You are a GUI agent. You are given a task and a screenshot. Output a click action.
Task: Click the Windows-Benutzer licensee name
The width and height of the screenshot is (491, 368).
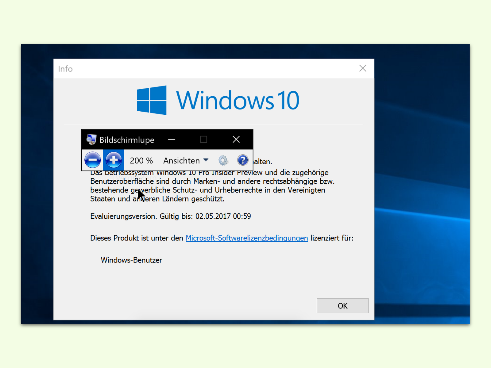(131, 260)
